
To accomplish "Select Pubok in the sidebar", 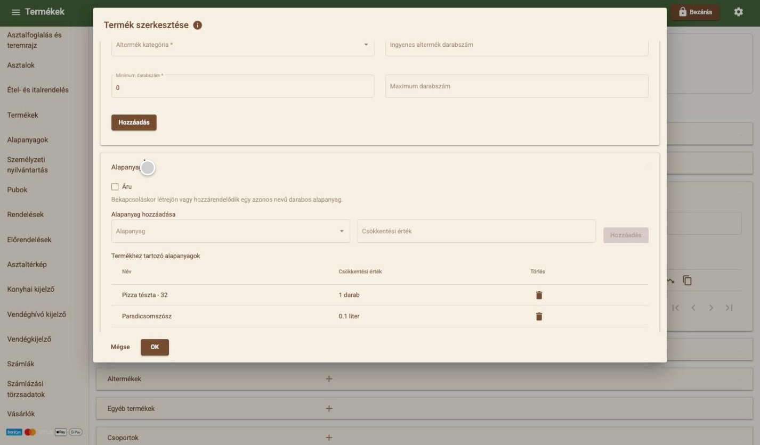I will [17, 189].
